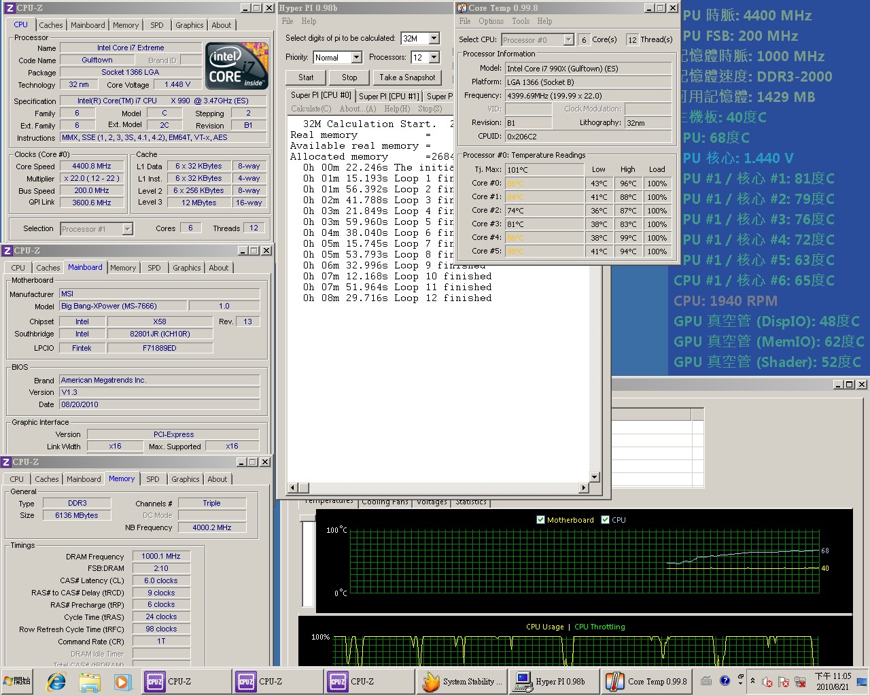Image resolution: width=870 pixels, height=696 pixels.
Task: Open the Windows Start button
Action: click(x=18, y=681)
